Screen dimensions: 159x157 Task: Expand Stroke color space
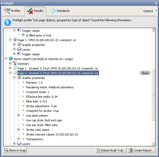[x=18, y=129]
